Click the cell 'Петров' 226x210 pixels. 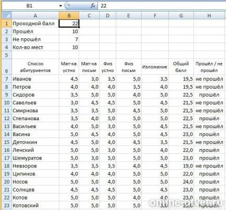(35, 87)
